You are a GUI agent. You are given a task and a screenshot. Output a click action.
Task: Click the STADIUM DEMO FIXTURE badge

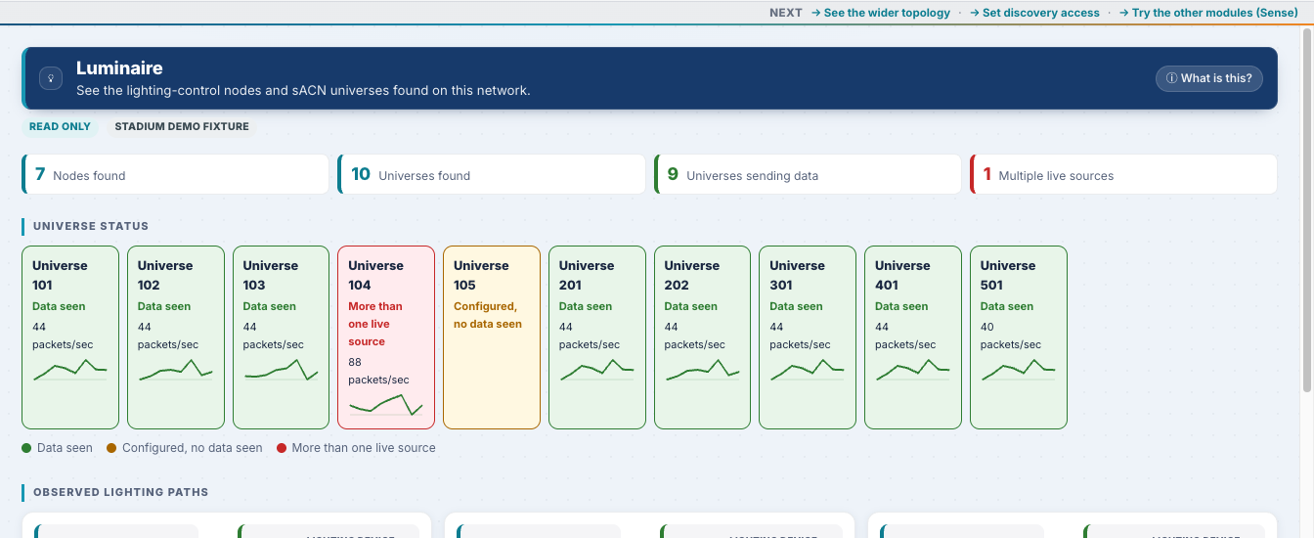tap(182, 126)
